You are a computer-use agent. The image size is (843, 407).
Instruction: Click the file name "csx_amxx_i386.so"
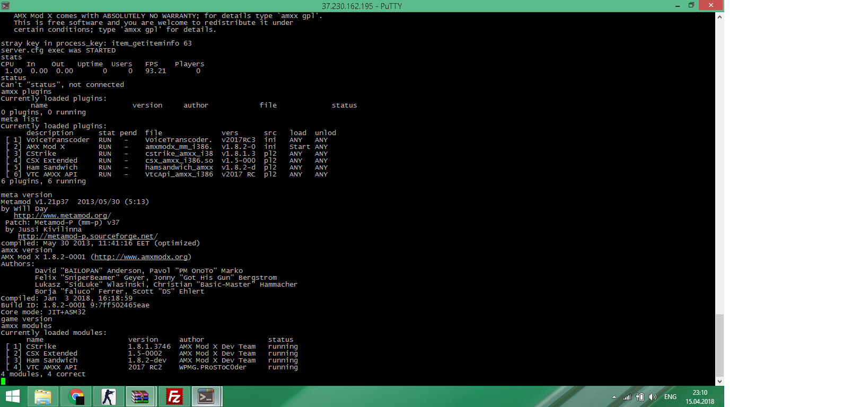[x=179, y=161]
